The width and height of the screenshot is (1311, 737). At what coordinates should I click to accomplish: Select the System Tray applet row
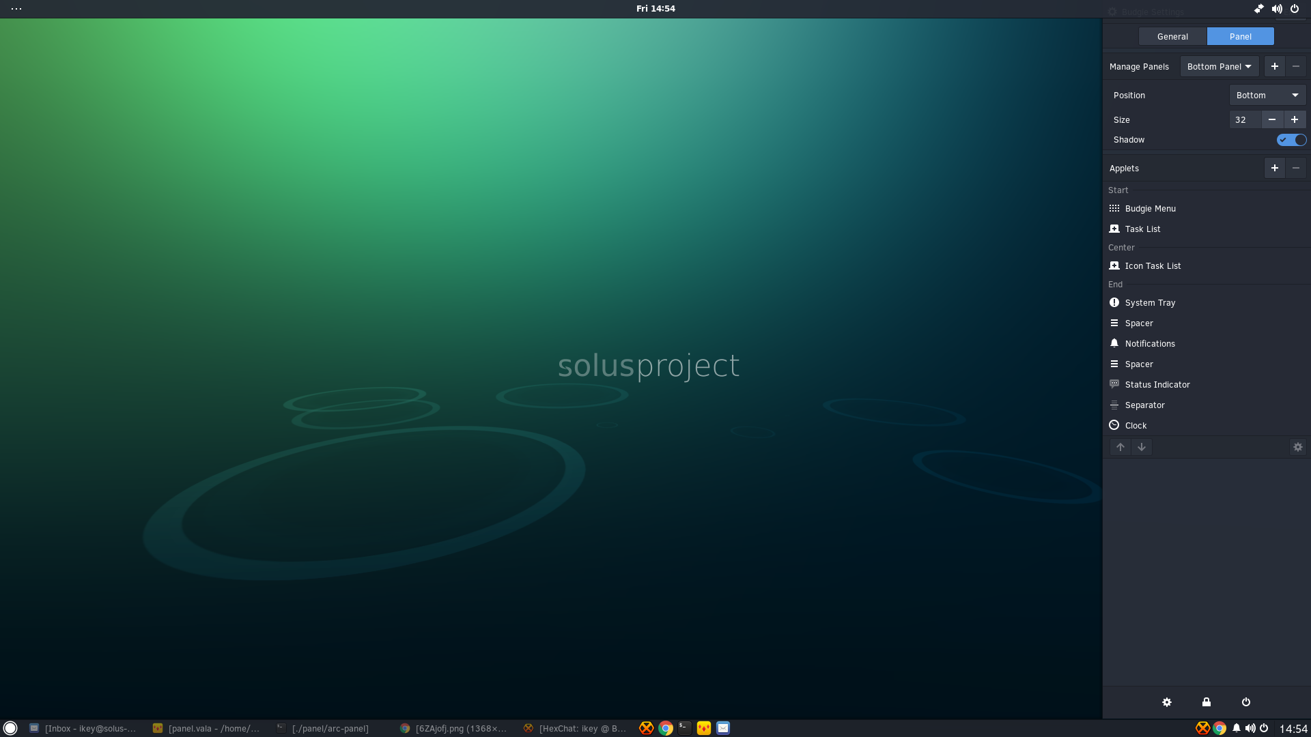1207,303
